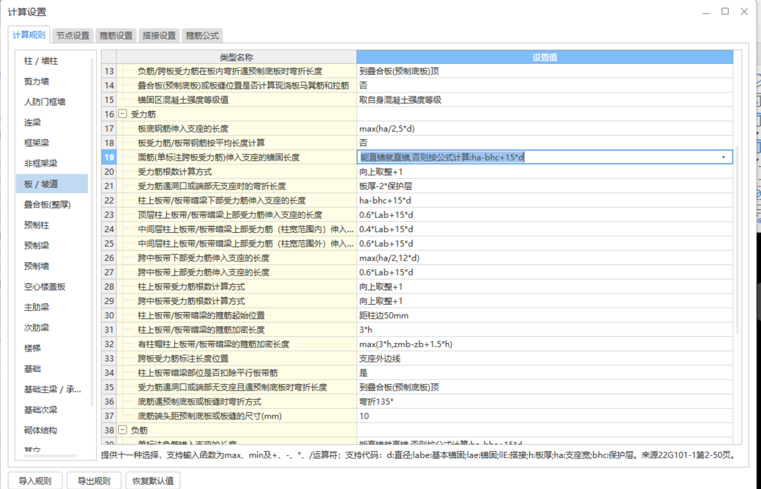Select 非框架梁 category
The image size is (761, 489).
[x=52, y=163]
